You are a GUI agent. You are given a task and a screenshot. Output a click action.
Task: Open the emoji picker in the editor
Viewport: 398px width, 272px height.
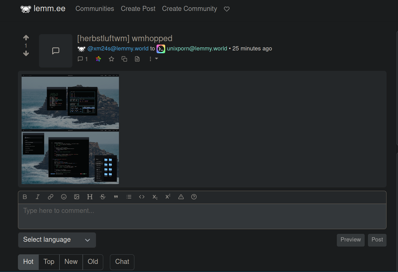coord(64,197)
